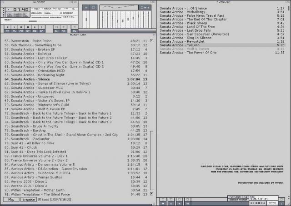Turn the equalizer on with first EQ button

[x=86, y=7]
